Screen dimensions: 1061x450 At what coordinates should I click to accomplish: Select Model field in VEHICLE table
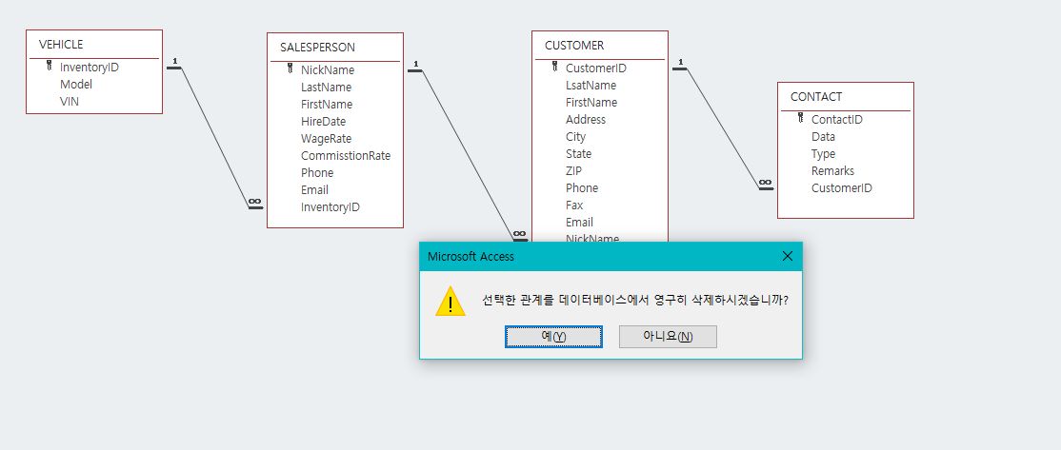pos(76,85)
